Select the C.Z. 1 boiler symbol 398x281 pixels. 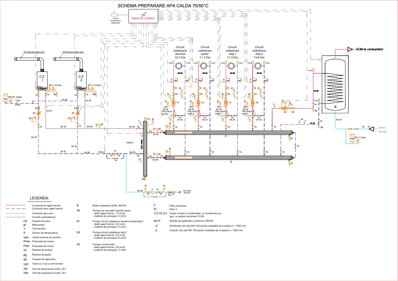(42, 80)
